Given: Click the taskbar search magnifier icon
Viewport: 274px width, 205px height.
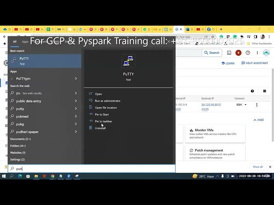Looking at the screenshot, I should (x=12, y=176).
